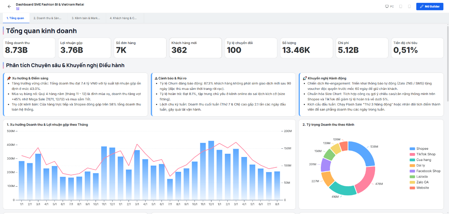The width and height of the screenshot is (449, 214).
Task: Select the Khách hàng mới KPI card
Action: pos(196,48)
